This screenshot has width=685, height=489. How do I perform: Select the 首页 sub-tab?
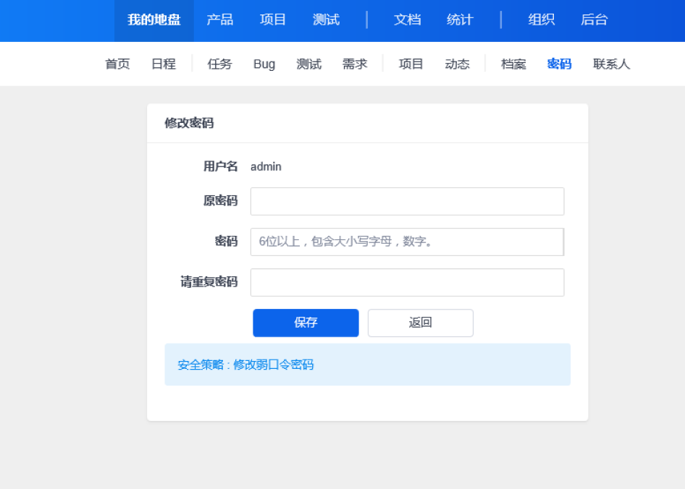pos(117,64)
